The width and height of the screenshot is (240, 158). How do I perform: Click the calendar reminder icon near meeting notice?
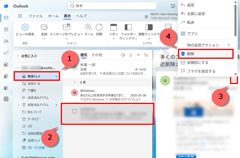146,17
